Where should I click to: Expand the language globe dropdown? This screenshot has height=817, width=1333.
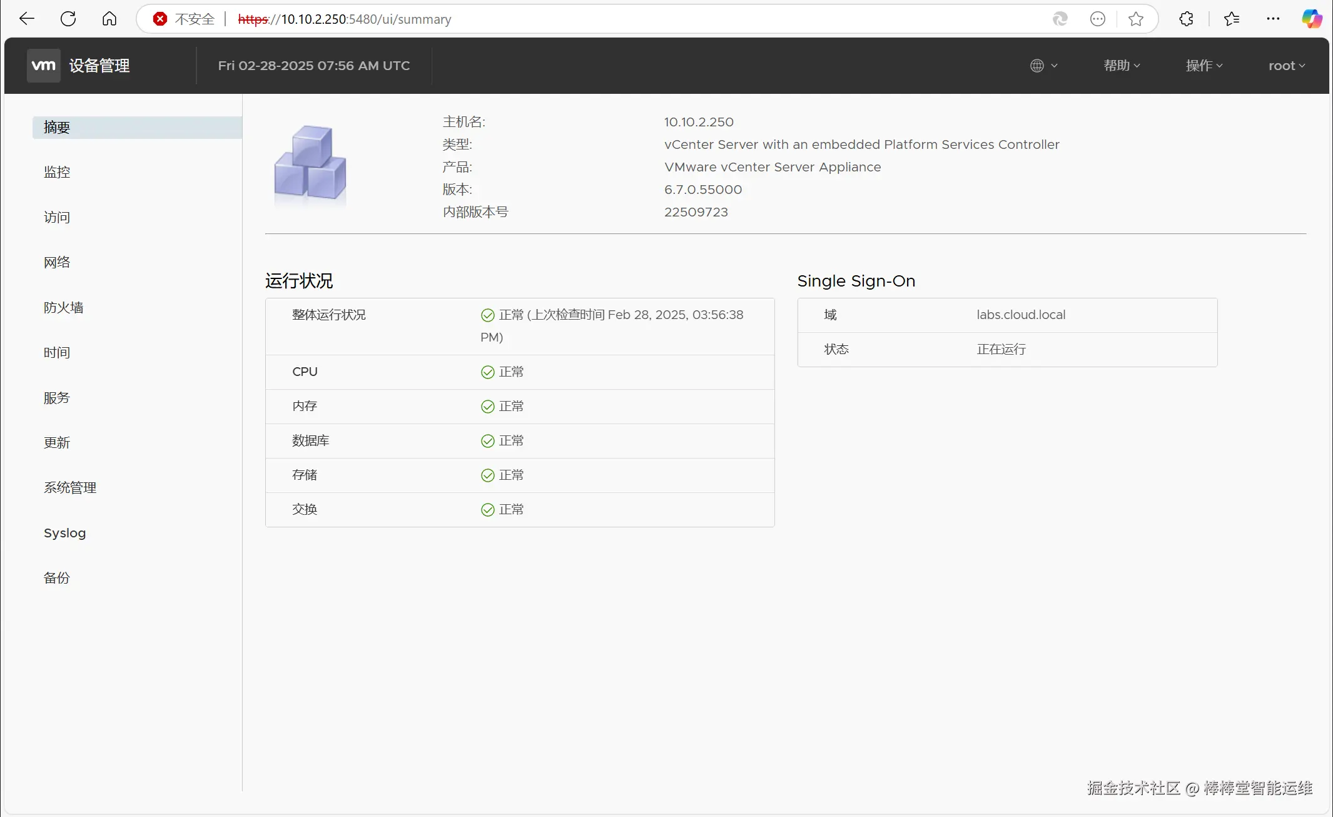point(1043,66)
